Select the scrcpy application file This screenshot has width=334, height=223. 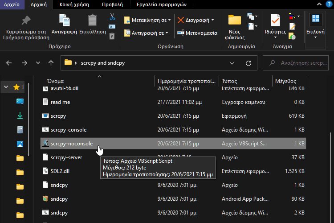[x=173, y=116]
